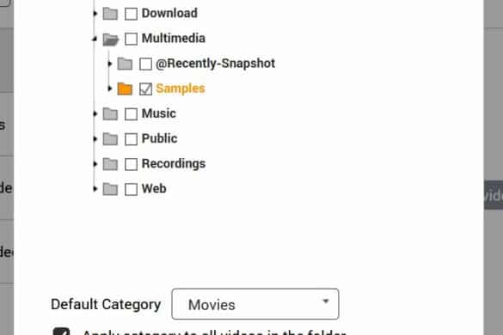Expand the Samples folder arrow

pyautogui.click(x=110, y=88)
